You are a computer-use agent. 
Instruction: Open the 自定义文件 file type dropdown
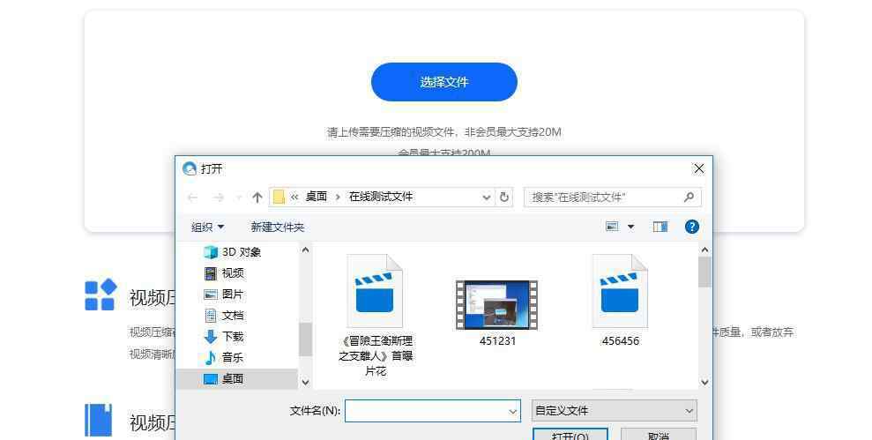614,411
